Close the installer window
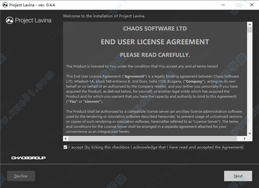259x188 pixels. tap(252, 5)
